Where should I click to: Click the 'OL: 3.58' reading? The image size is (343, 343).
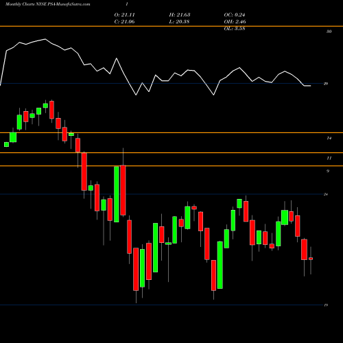[235, 29]
